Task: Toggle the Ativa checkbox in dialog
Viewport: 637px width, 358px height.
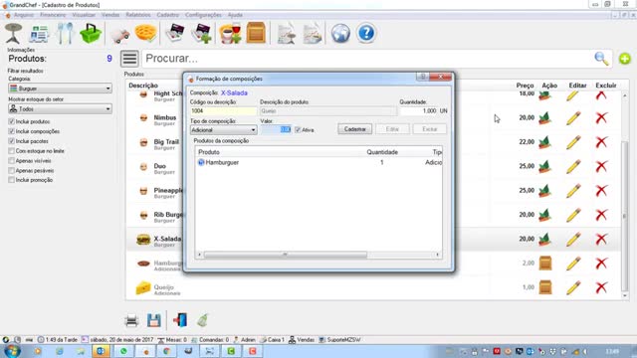Action: click(298, 130)
